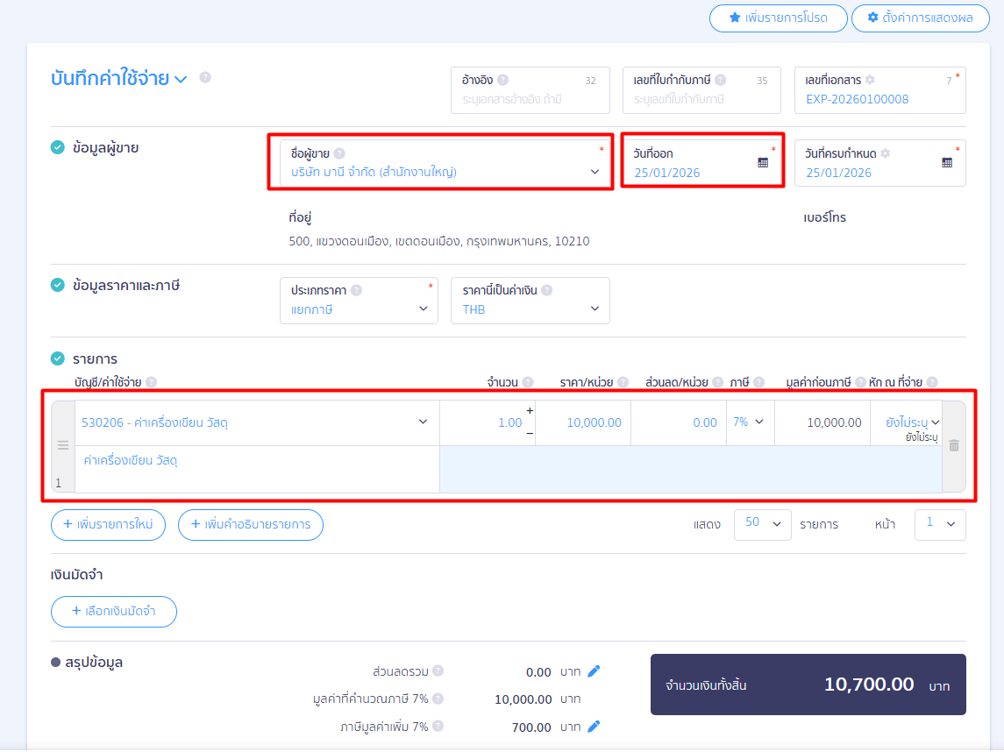Screen dimensions: 1004x752
Task: Open account dropdown 530206 - ค่าเครื่องเขียน วัสดุ
Action: coord(257,422)
